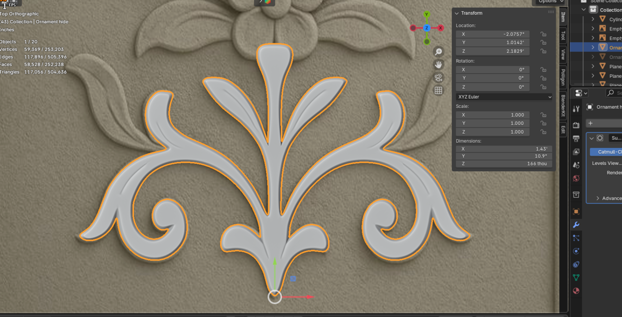This screenshot has height=317, width=622.
Task: Click the Subdivision modifier type icon
Action: [600, 138]
